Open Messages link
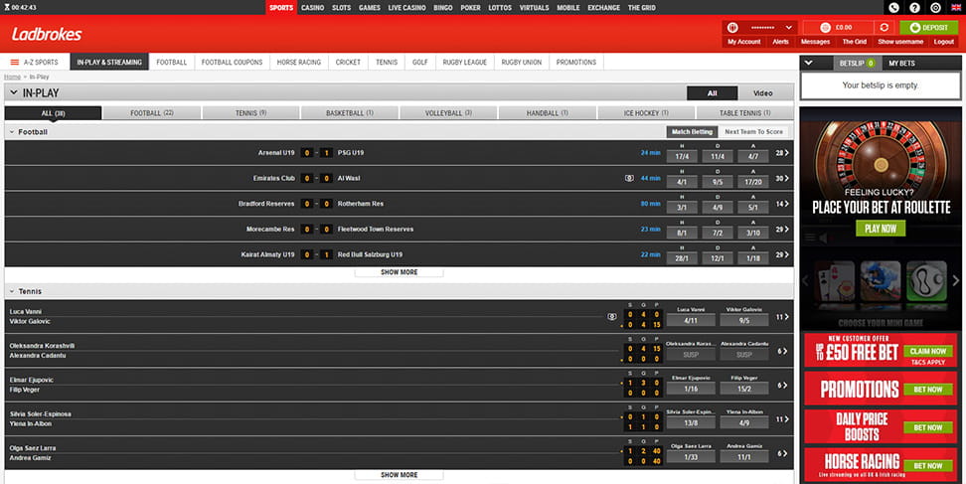Image resolution: width=966 pixels, height=484 pixels. [815, 42]
